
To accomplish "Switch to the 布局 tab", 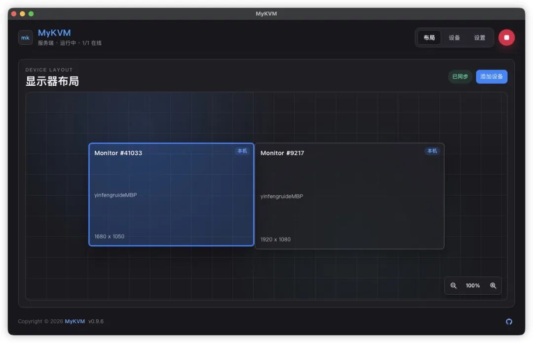I will pyautogui.click(x=429, y=37).
